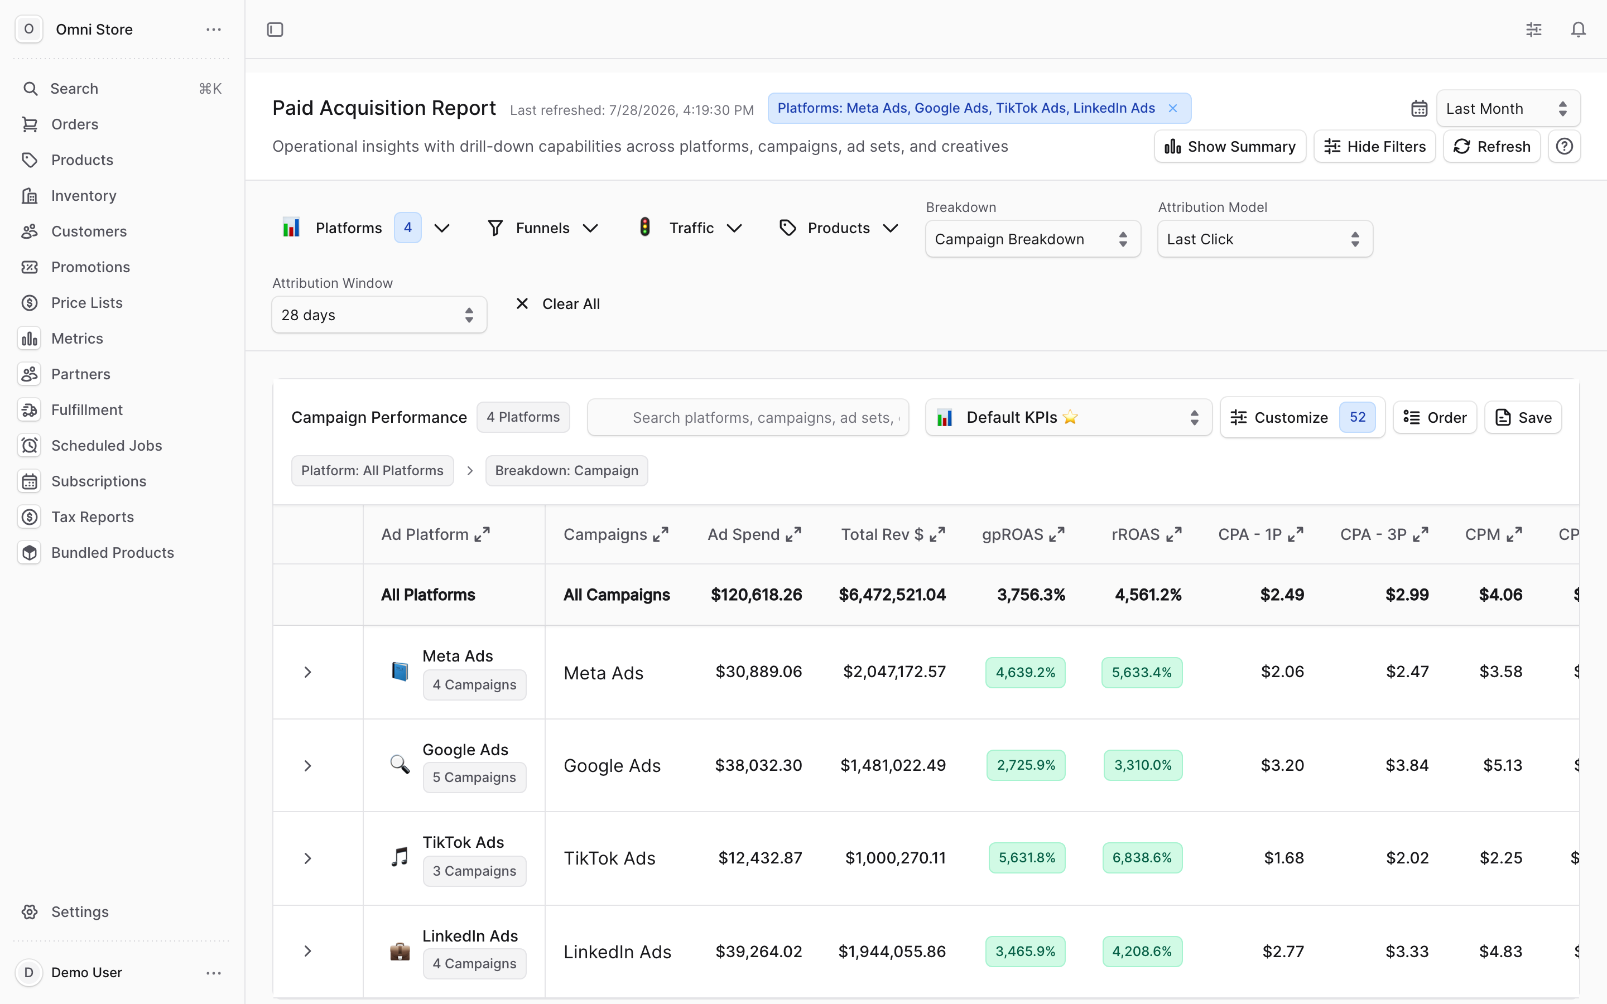This screenshot has height=1004, width=1607.
Task: Open the Funnels filter dropdown
Action: tap(542, 228)
